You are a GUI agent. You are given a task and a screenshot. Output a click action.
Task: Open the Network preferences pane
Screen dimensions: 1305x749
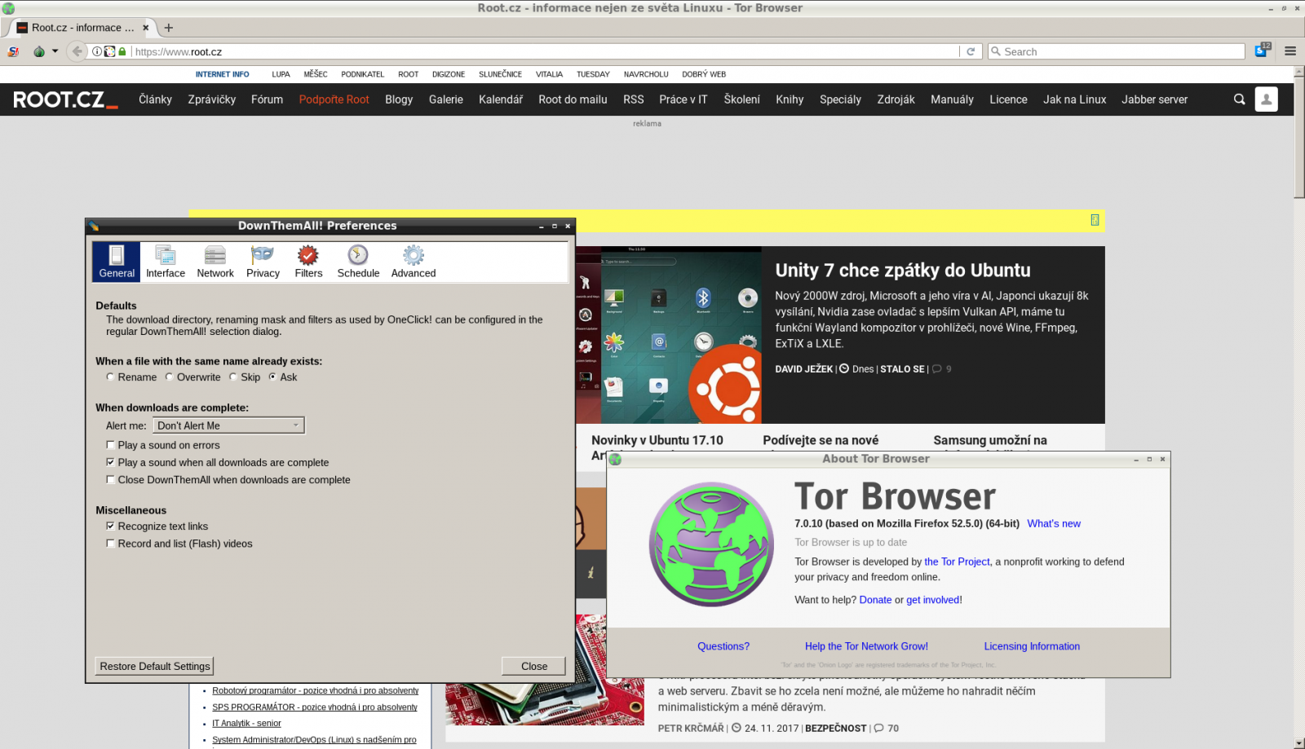tap(215, 262)
